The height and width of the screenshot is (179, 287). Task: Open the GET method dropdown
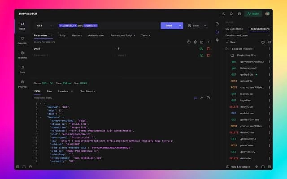(44, 26)
